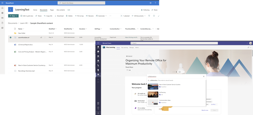This screenshot has width=253, height=115.
Task: Click the LearningTest site logo tile
Action: tap(10, 10)
